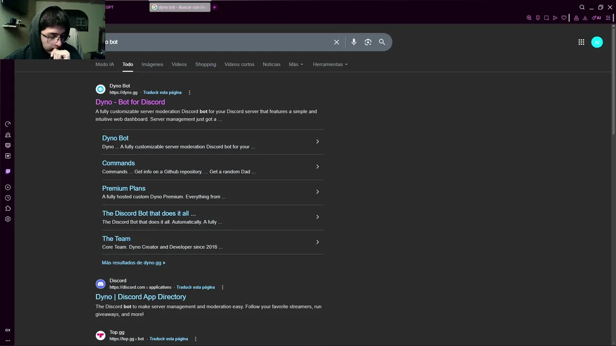Switch to Shopping tab

coord(205,64)
